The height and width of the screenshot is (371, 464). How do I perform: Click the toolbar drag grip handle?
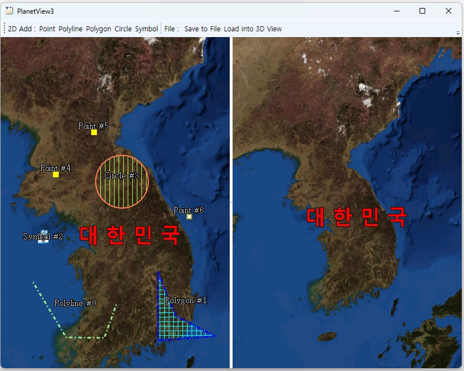click(5, 28)
